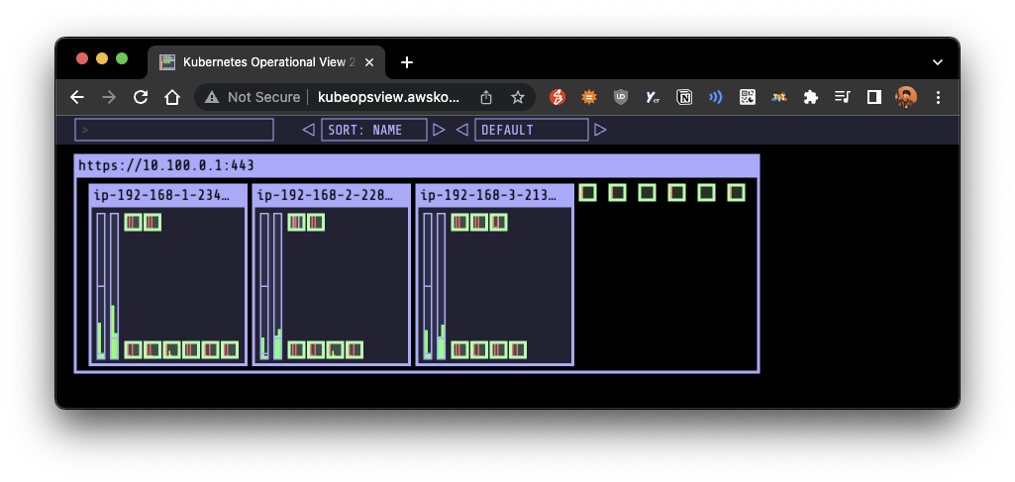Open the browser home page icon

171,97
